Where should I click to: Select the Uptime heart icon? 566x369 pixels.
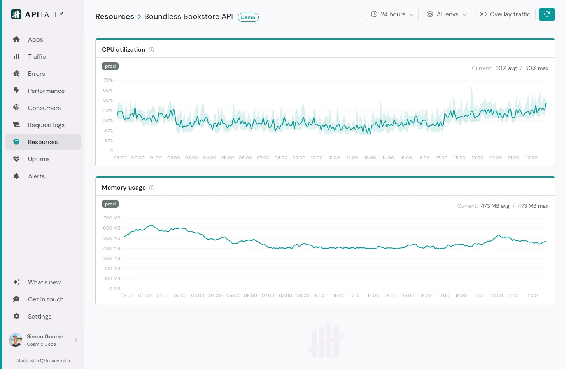coord(16,159)
